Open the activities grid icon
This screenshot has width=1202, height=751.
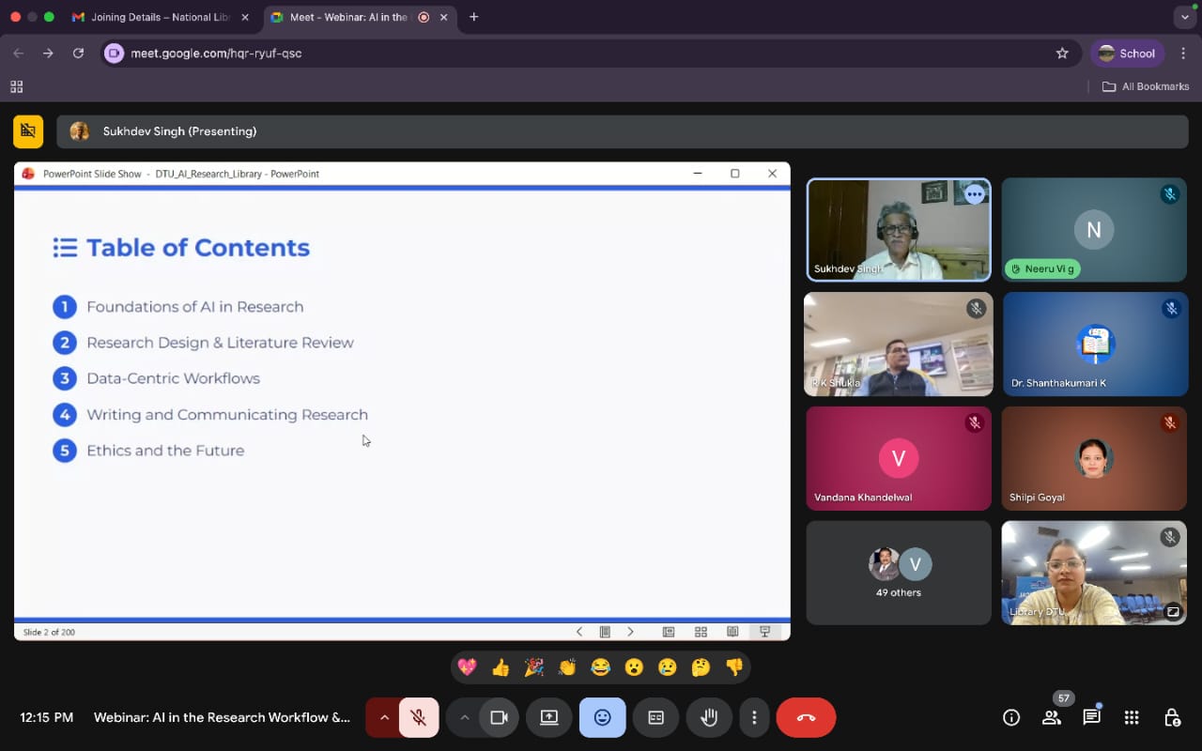(x=1132, y=718)
